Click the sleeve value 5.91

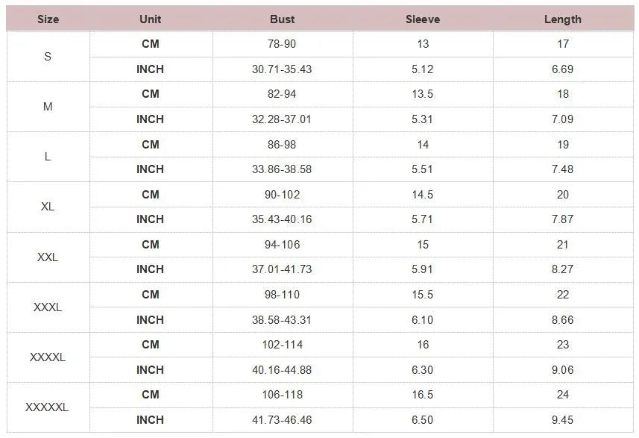(x=423, y=269)
